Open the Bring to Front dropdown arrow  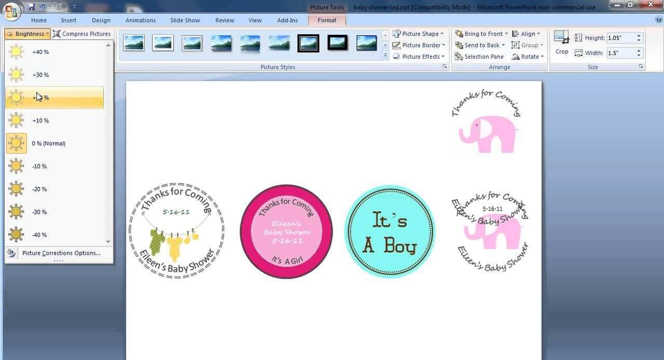(506, 34)
